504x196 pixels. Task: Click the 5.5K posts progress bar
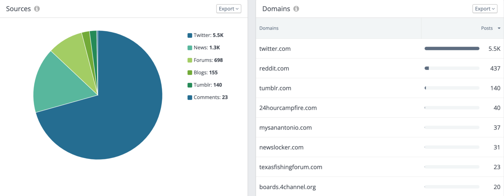click(452, 48)
